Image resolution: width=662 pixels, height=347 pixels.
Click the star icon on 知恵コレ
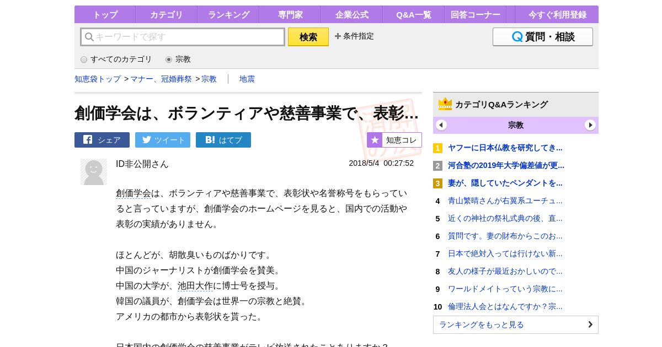(x=375, y=140)
